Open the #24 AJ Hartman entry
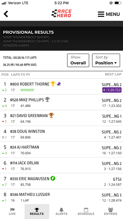Image resolution: width=123 pixels, height=219 pixels. pyautogui.click(x=61, y=150)
